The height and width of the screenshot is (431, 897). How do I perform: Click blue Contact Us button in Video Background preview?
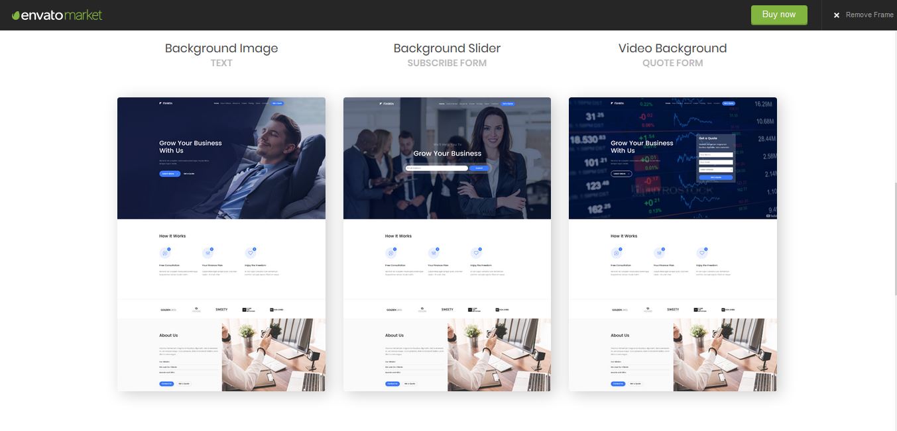tap(617, 383)
